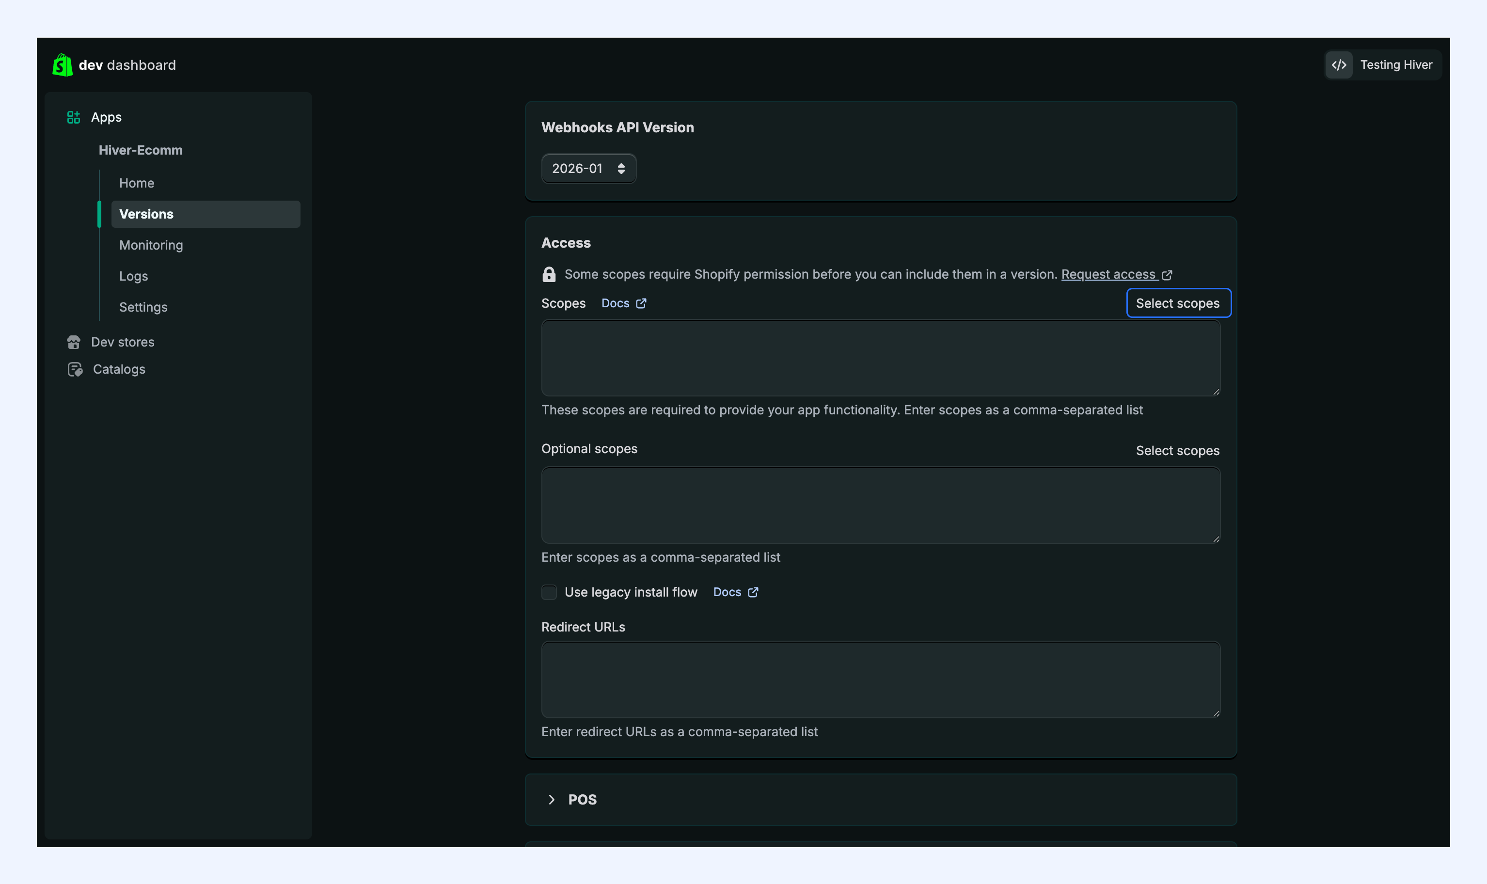Click the 'Redirect URLs' field label
This screenshot has height=884, width=1487.
click(583, 627)
